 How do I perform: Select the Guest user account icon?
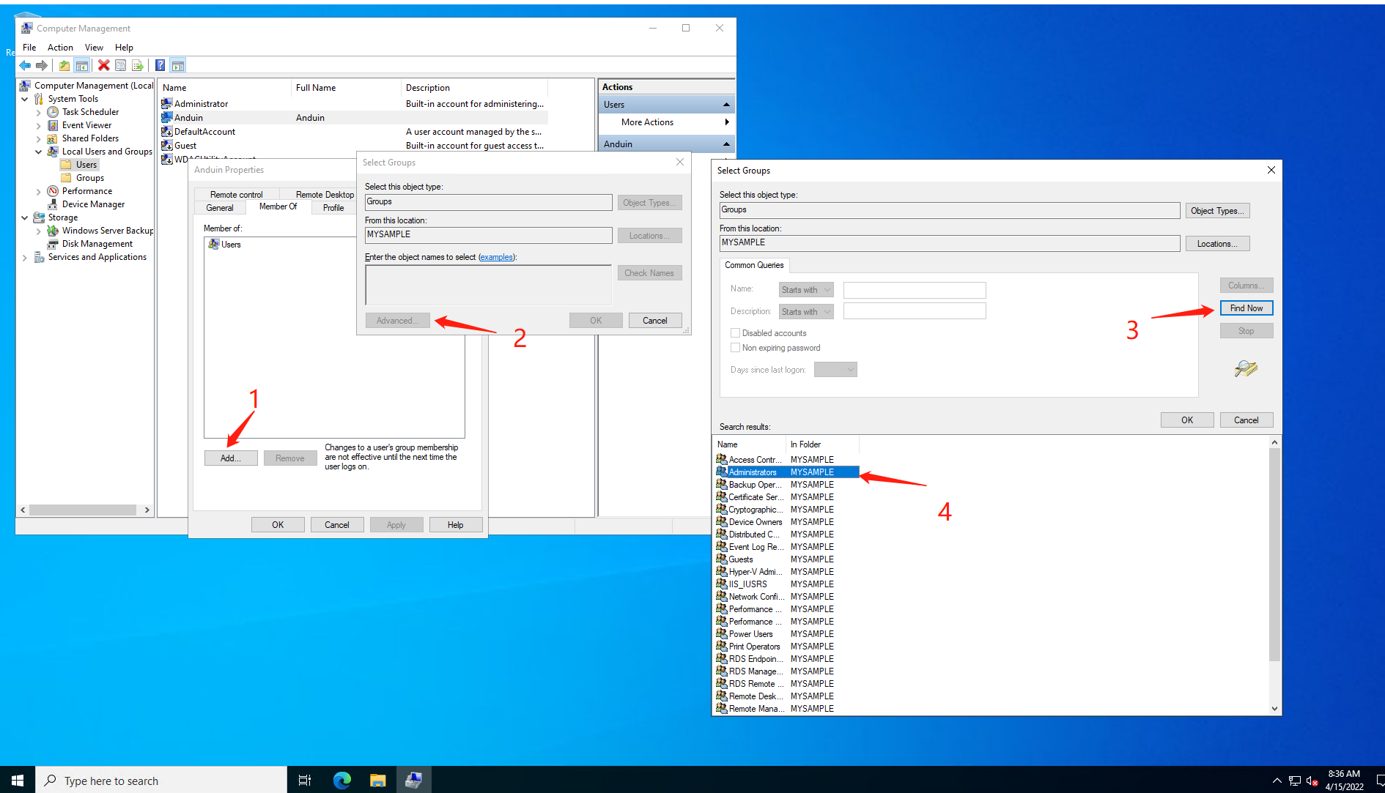[167, 146]
